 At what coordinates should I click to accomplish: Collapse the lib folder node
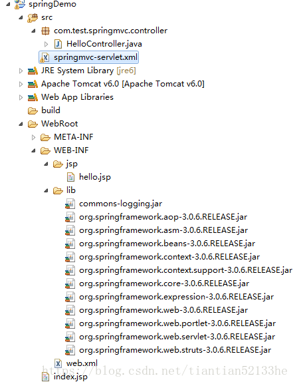point(47,190)
